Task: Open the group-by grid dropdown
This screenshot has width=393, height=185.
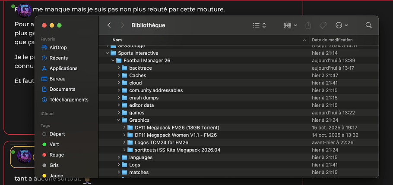Action: 290,25
